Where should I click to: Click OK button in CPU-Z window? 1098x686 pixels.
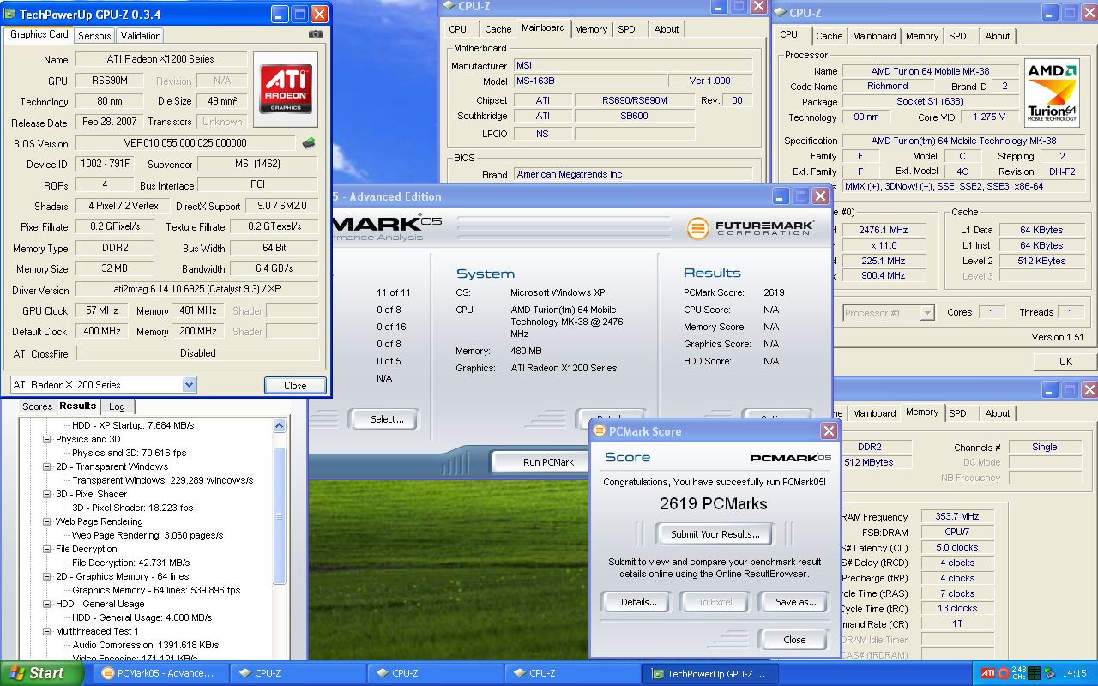1065,361
